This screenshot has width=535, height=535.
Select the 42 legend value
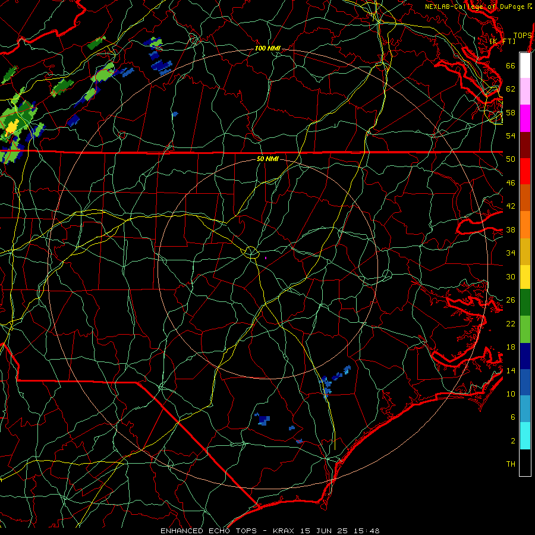click(x=511, y=206)
